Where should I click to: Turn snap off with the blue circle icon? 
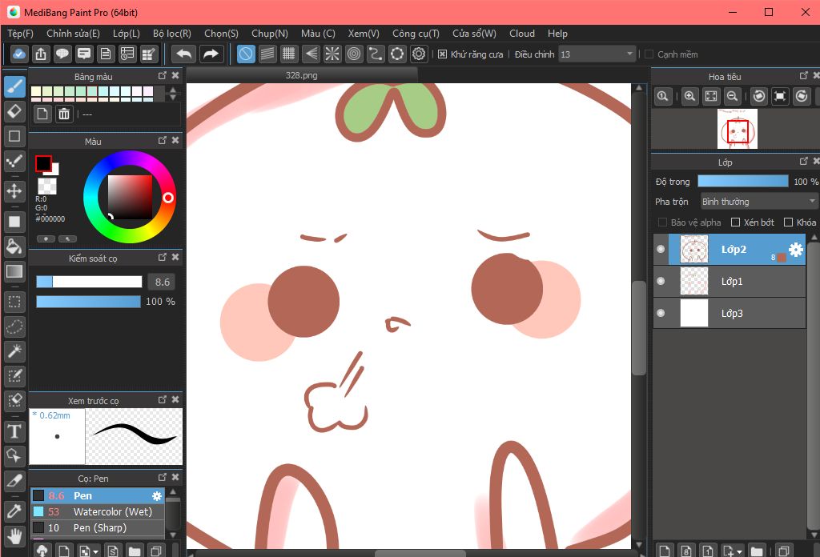click(x=246, y=54)
